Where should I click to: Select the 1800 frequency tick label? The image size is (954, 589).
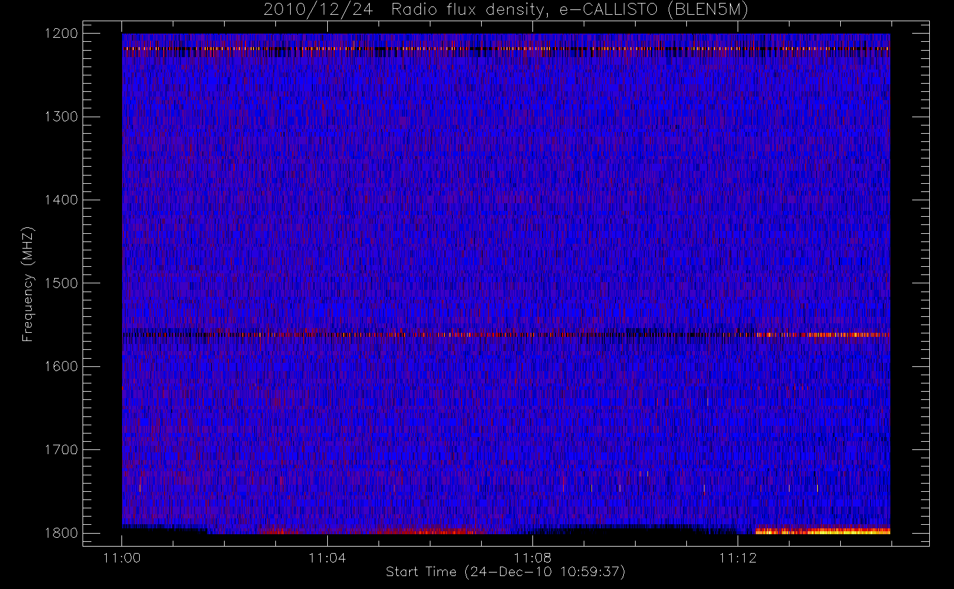[x=61, y=532]
